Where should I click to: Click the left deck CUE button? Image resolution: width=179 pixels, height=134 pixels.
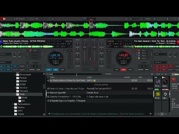(x=49, y=70)
